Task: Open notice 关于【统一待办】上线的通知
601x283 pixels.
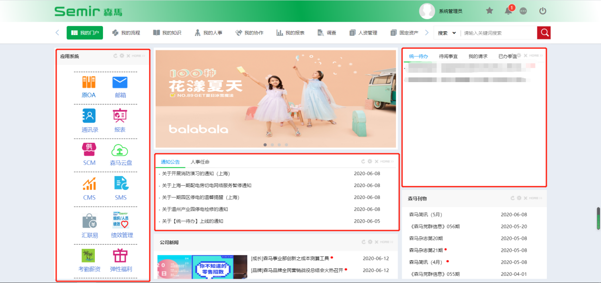Action: click(x=193, y=221)
